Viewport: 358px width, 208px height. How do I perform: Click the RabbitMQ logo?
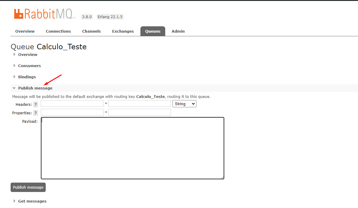click(44, 14)
